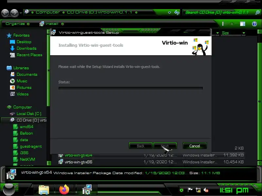Click the muted volume tray icon
Image resolution: width=262 pixels, height=196 pixels.
coord(206,190)
